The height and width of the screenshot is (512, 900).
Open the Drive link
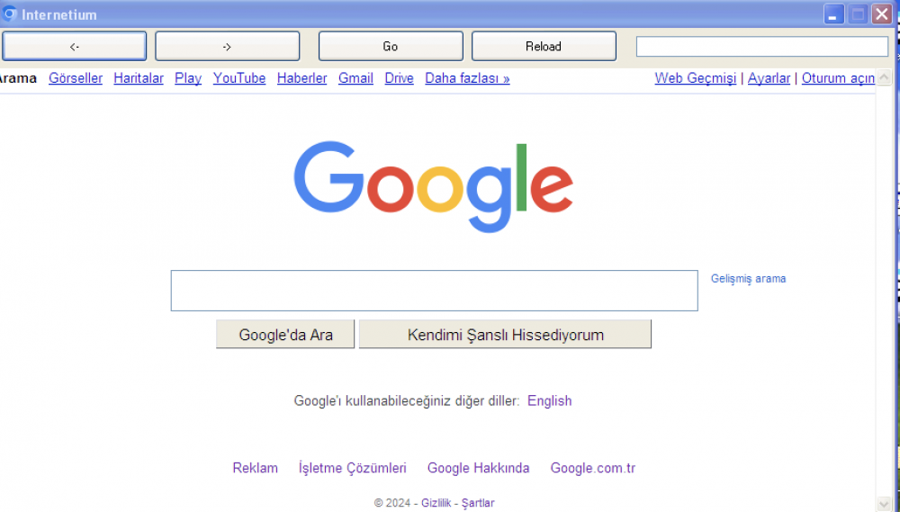pos(399,78)
